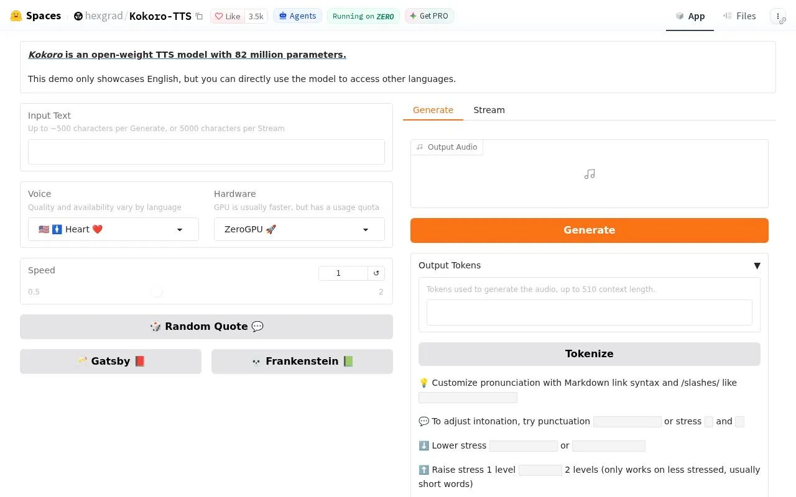This screenshot has height=497, width=796.
Task: Load the Gatsby sample text
Action: click(111, 362)
